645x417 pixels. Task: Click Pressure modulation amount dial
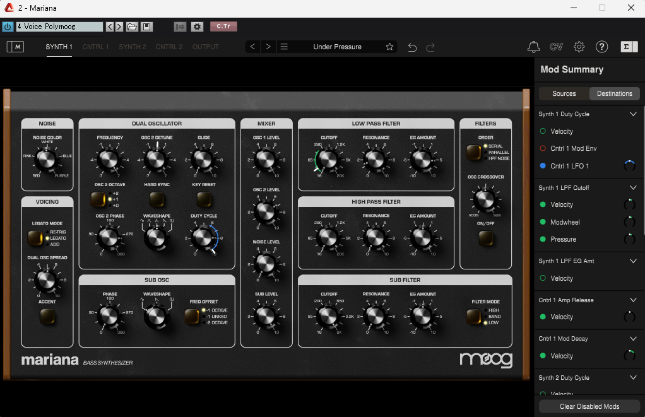pyautogui.click(x=629, y=239)
